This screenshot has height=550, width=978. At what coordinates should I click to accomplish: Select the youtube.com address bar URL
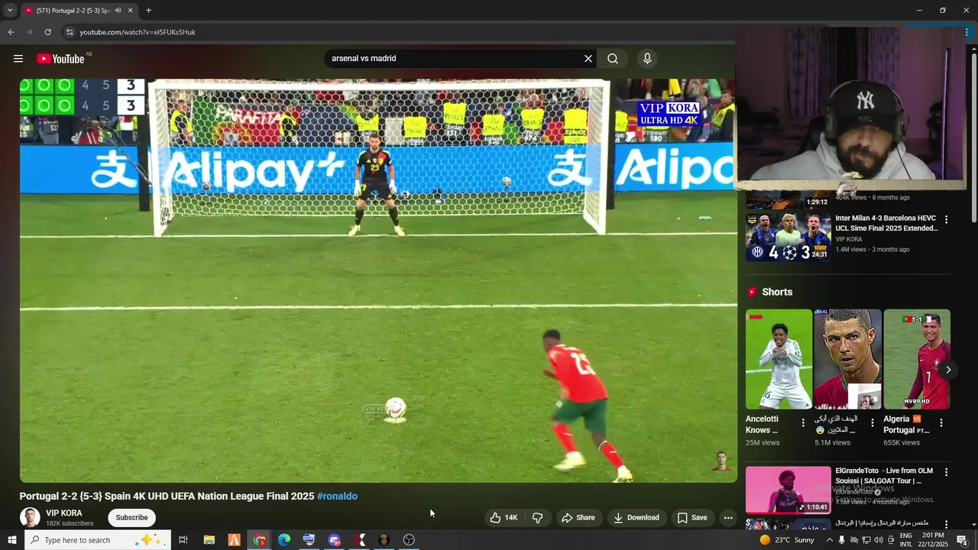138,32
